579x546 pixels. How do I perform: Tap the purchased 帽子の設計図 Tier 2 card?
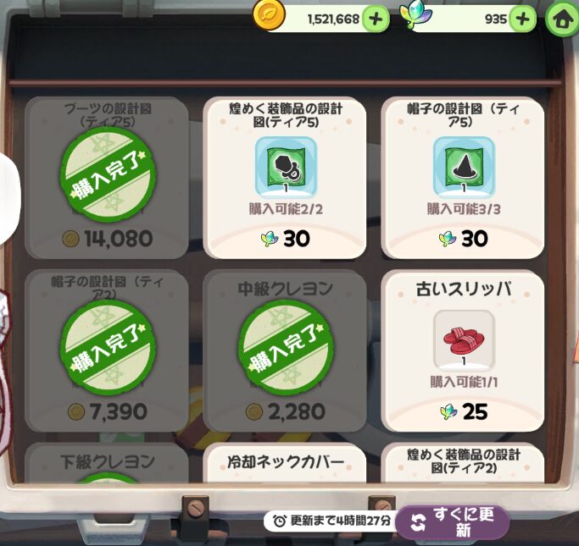pyautogui.click(x=107, y=350)
